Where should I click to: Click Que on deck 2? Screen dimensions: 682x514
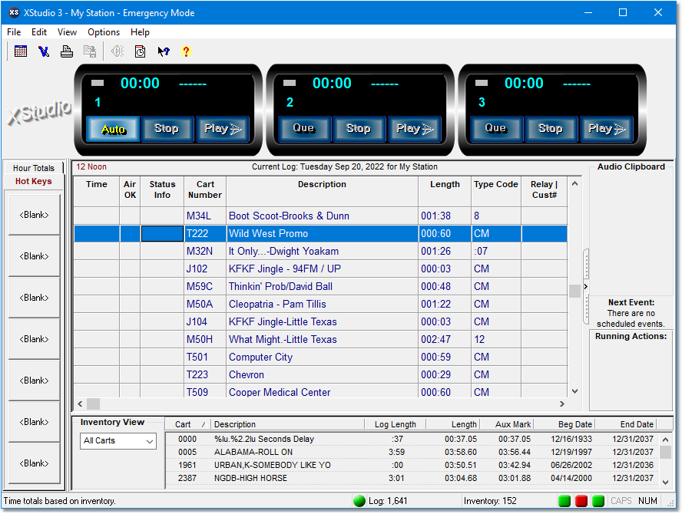point(303,129)
